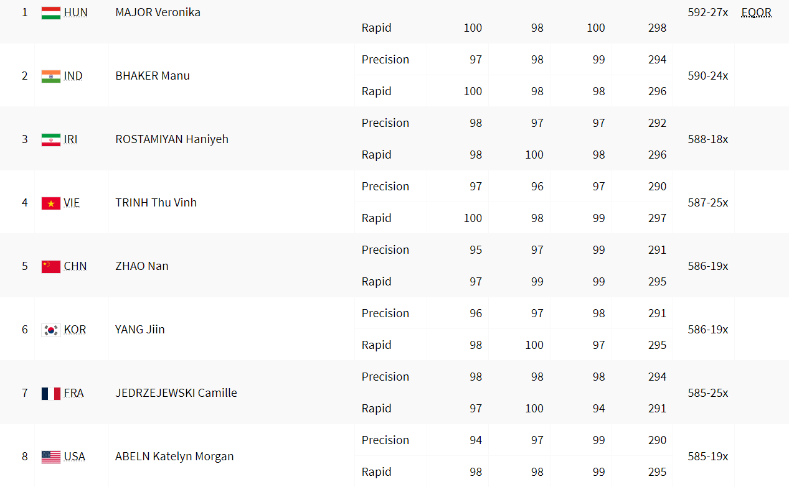Click the KOR country code abbreviation

pyautogui.click(x=75, y=330)
